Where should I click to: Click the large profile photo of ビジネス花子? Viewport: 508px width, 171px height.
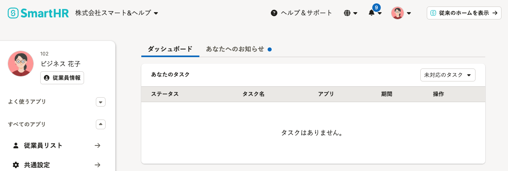(21, 64)
